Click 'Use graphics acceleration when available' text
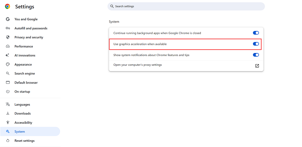The image size is (302, 147). pos(140,44)
